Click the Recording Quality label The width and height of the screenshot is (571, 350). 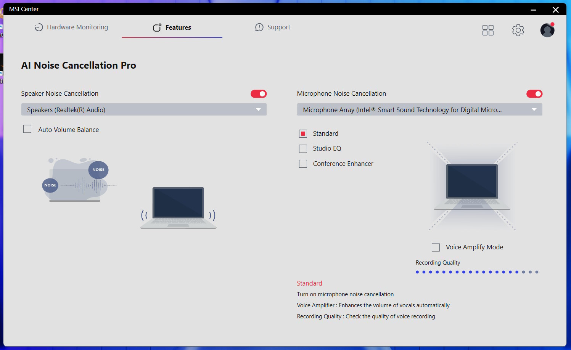pyautogui.click(x=438, y=263)
